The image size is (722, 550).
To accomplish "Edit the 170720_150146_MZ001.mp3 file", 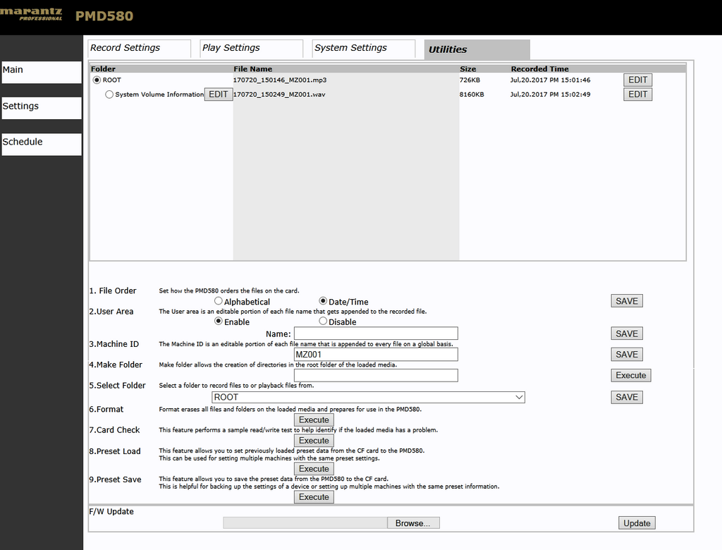I will 637,80.
